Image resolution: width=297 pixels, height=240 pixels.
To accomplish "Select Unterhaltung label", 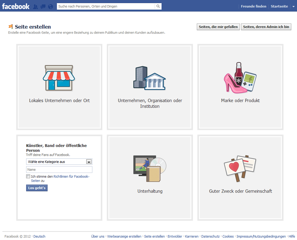I will (150, 191).
